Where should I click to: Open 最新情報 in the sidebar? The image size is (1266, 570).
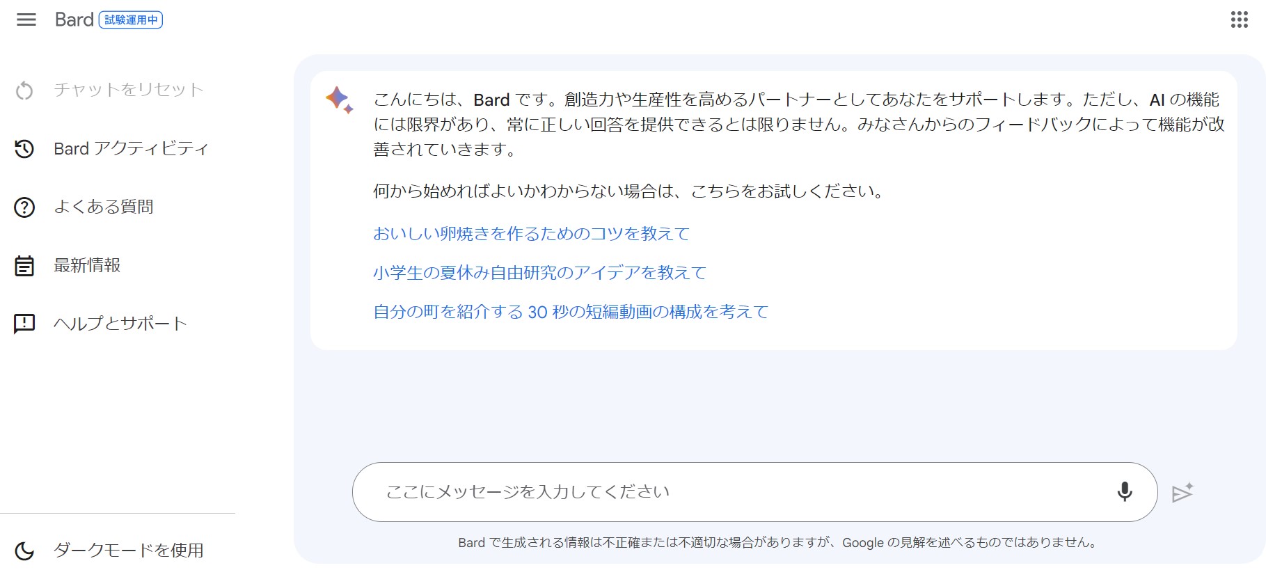(x=87, y=265)
